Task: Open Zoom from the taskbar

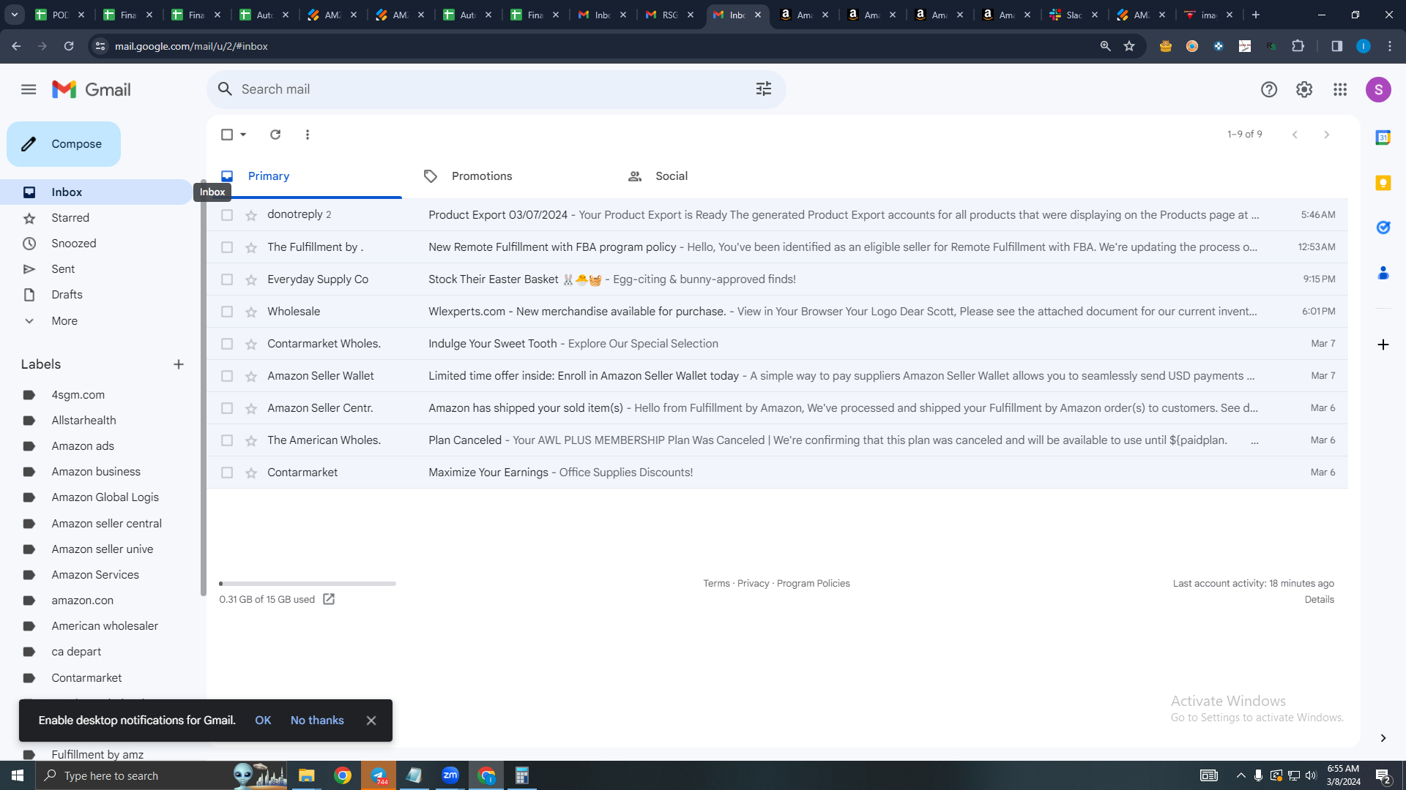Action: point(450,775)
